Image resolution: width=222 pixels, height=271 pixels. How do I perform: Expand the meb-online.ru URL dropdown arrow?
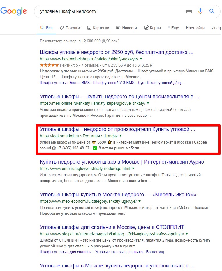[148, 103]
